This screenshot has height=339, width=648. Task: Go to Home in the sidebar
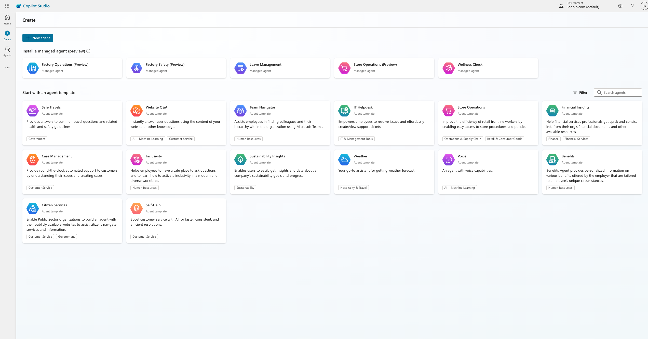[x=7, y=20]
